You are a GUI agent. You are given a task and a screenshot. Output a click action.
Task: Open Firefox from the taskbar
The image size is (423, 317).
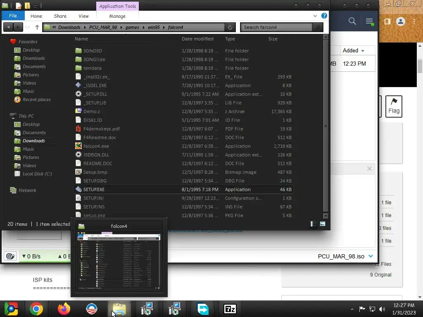pos(64,309)
